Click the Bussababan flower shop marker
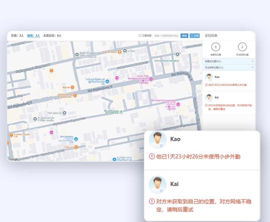The width and height of the screenshot is (270, 222). click(x=76, y=139)
